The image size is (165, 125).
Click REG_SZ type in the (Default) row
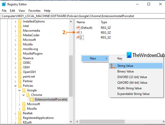[x=106, y=28]
